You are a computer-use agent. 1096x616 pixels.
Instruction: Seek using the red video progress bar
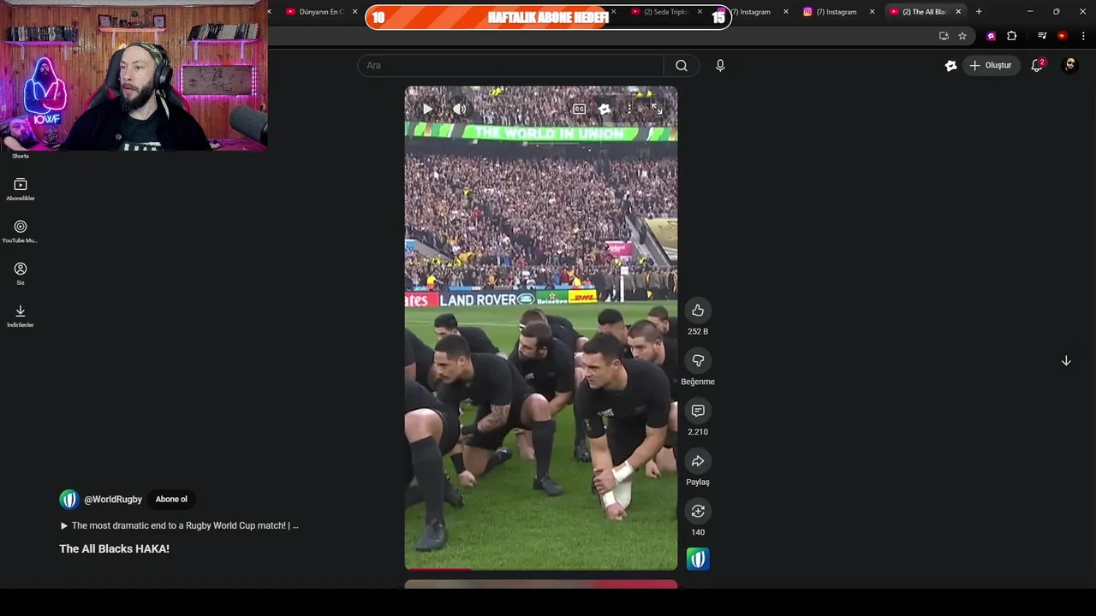pyautogui.click(x=540, y=568)
